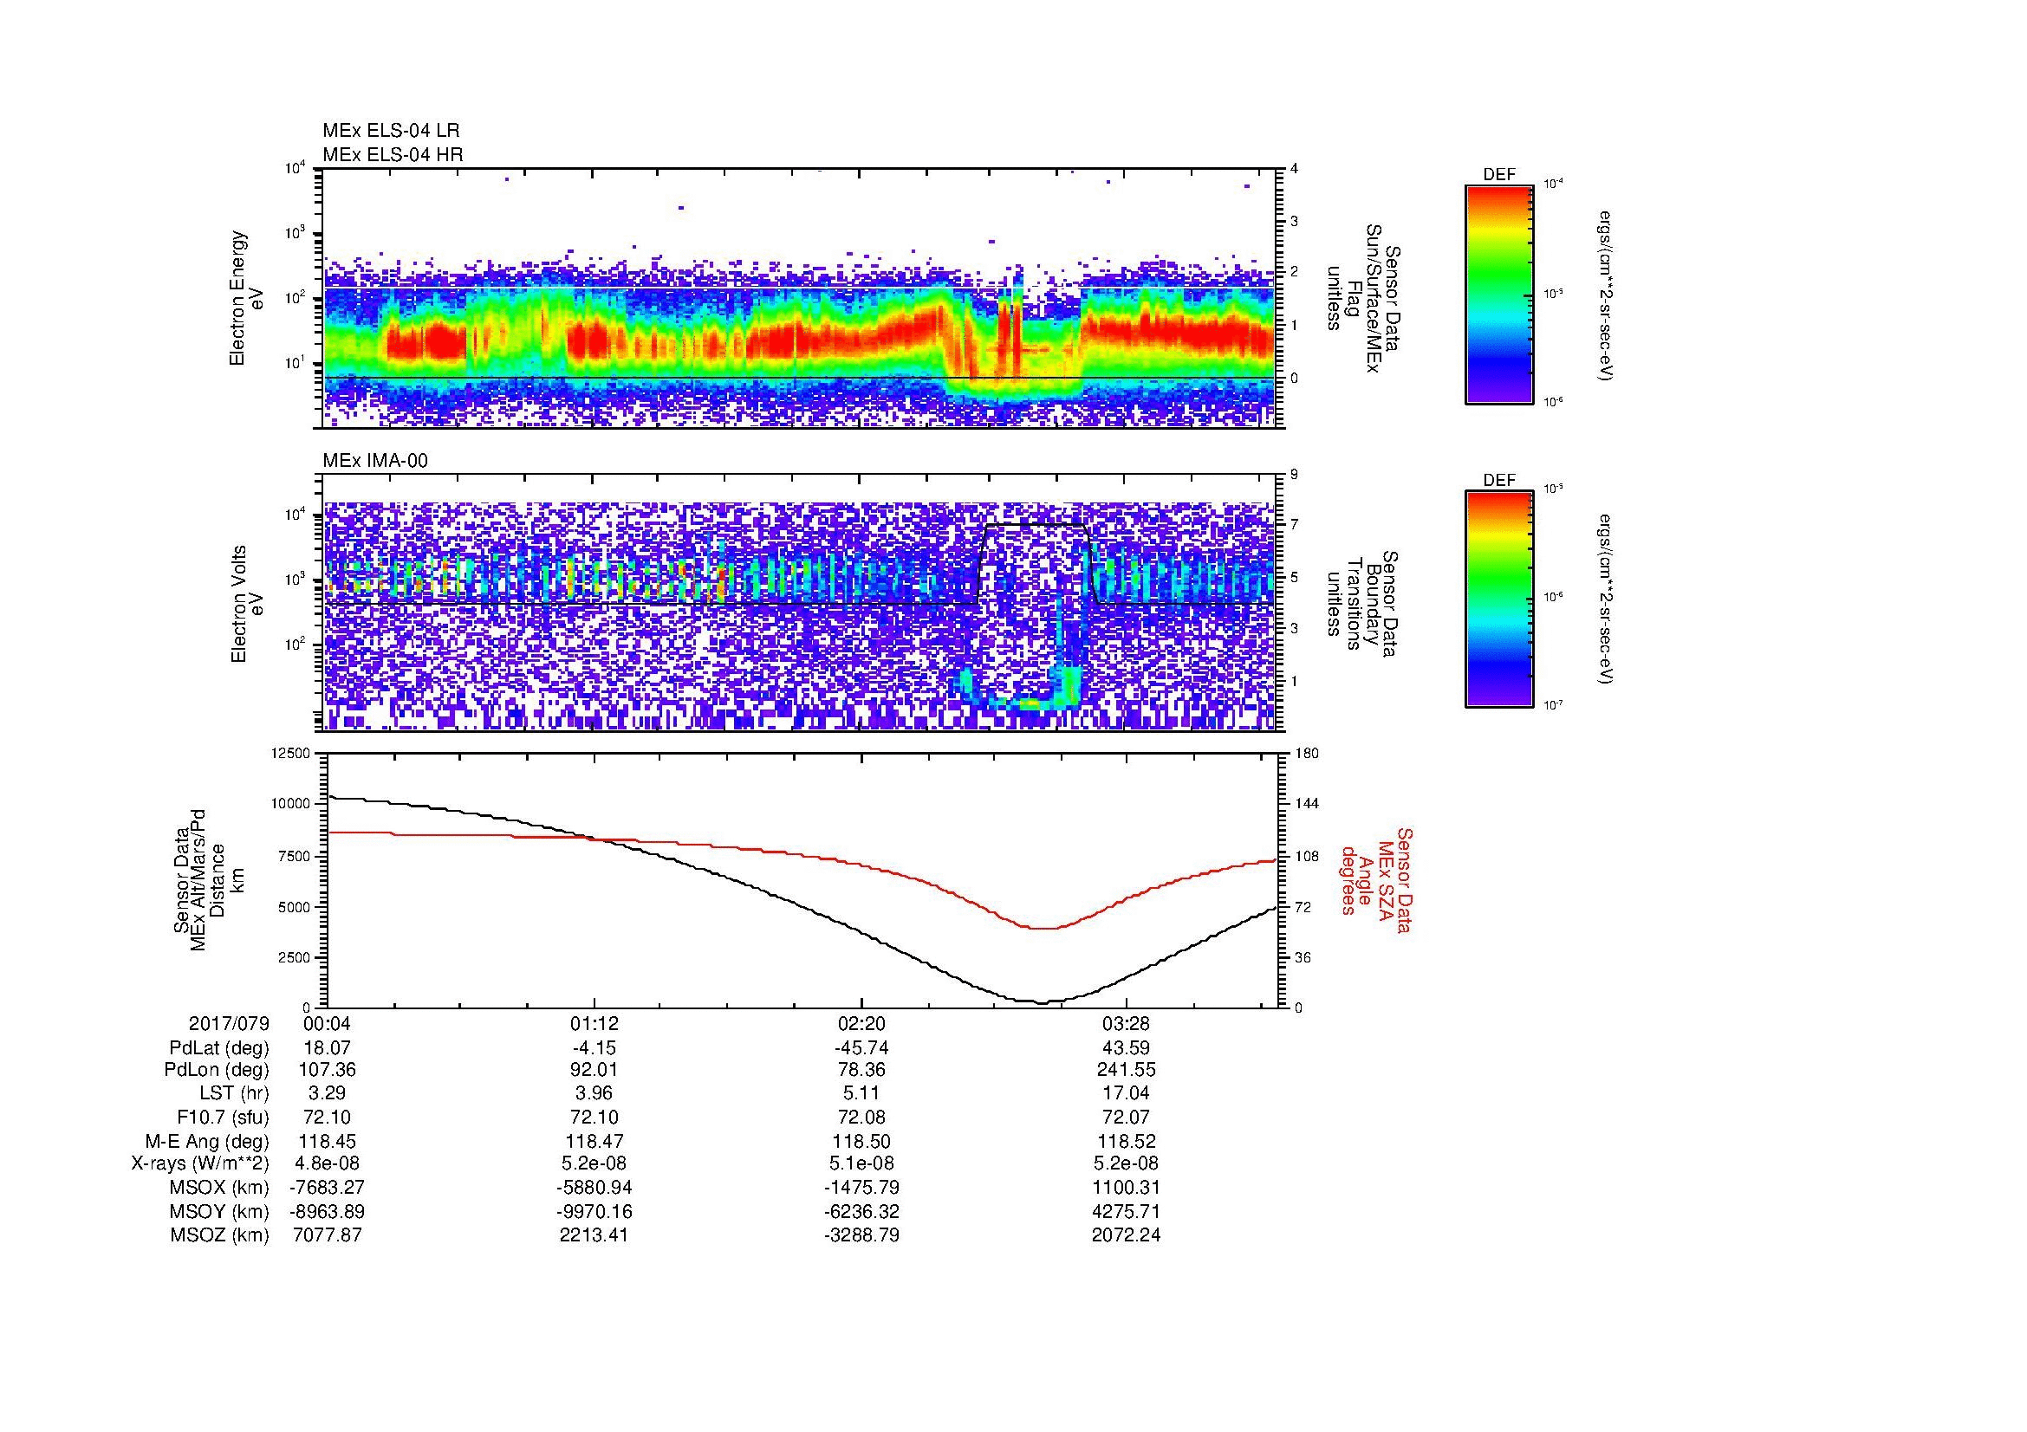2027x1432 pixels.
Task: Click the LST value 17.04
Action: point(1127,1094)
